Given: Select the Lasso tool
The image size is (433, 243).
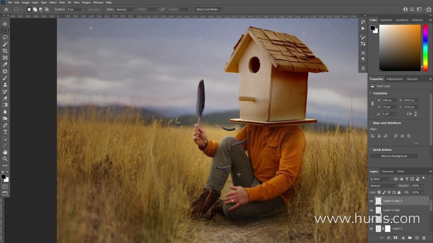Looking at the screenshot, I should [x=5, y=37].
